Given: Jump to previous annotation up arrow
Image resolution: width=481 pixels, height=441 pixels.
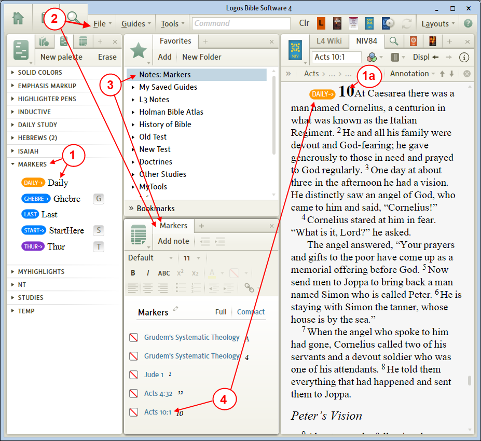Looking at the screenshot, I should tap(442, 74).
